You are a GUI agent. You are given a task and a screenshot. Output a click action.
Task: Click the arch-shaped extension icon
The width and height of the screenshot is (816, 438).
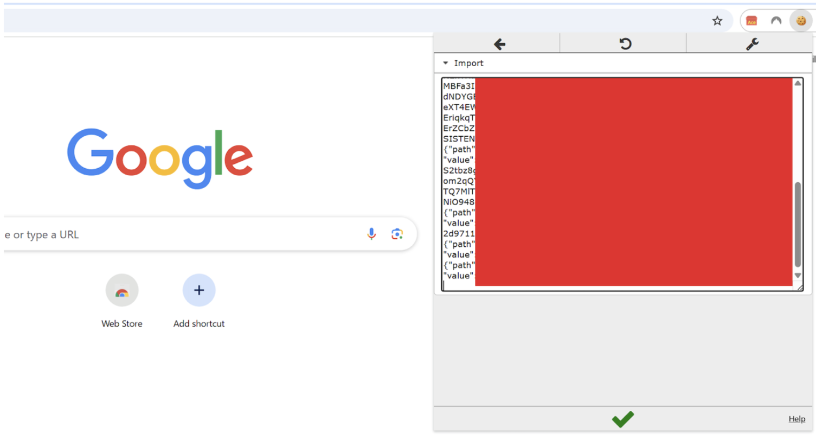click(776, 21)
